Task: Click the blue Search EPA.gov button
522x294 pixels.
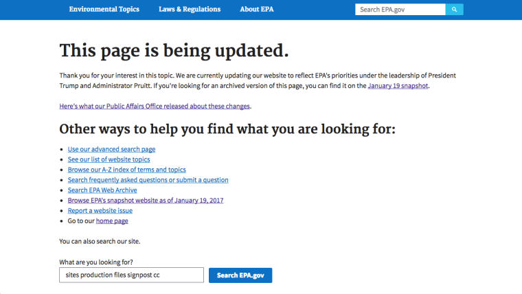Action: click(240, 275)
